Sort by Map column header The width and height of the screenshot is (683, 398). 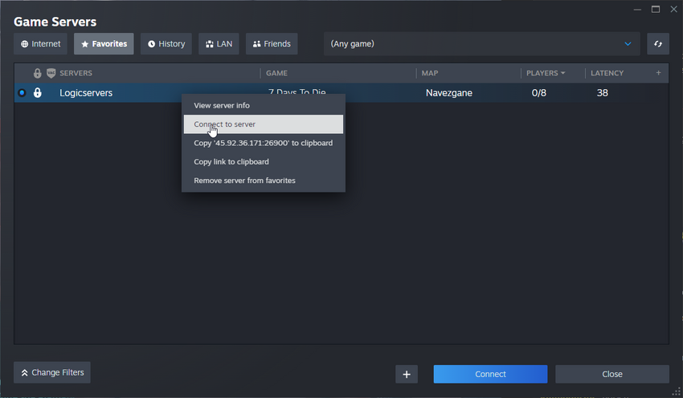click(x=430, y=73)
